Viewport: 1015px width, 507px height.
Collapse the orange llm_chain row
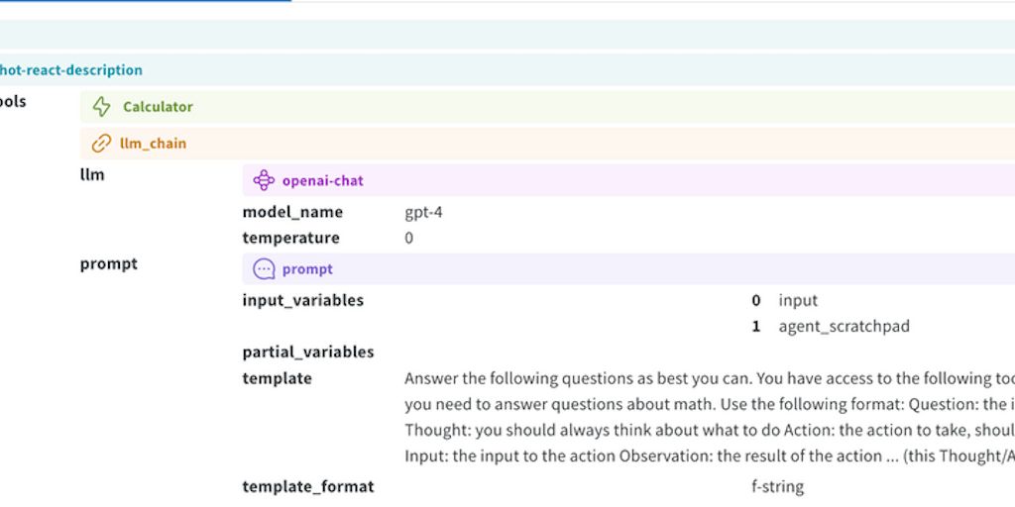(x=153, y=144)
